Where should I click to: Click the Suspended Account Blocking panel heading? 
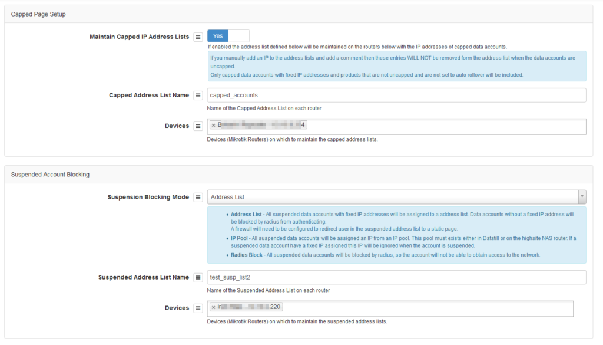coord(50,175)
